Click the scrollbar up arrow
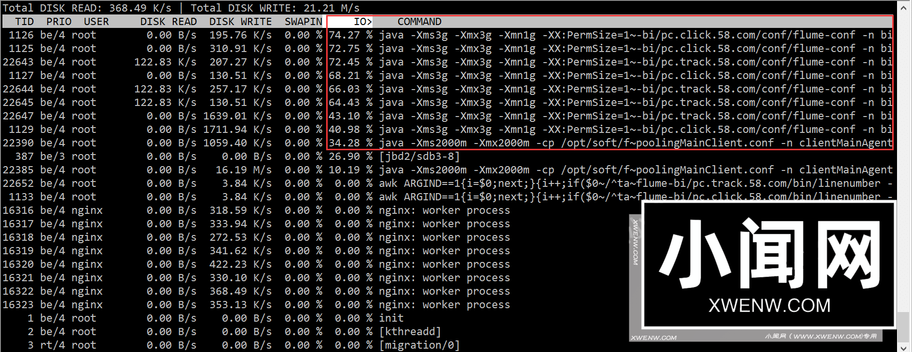 [904, 8]
